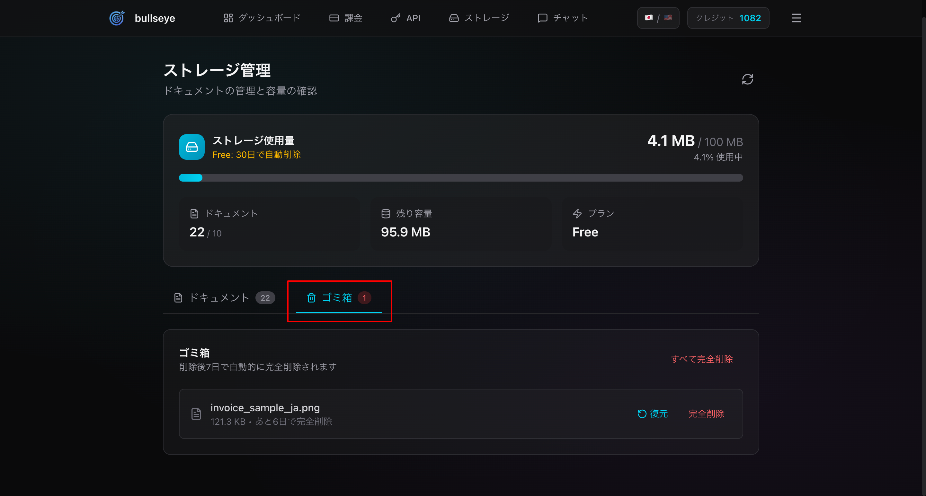The height and width of the screenshot is (496, 926).
Task: Click the trash can icon in ゴミ箱 tab
Action: coord(311,297)
